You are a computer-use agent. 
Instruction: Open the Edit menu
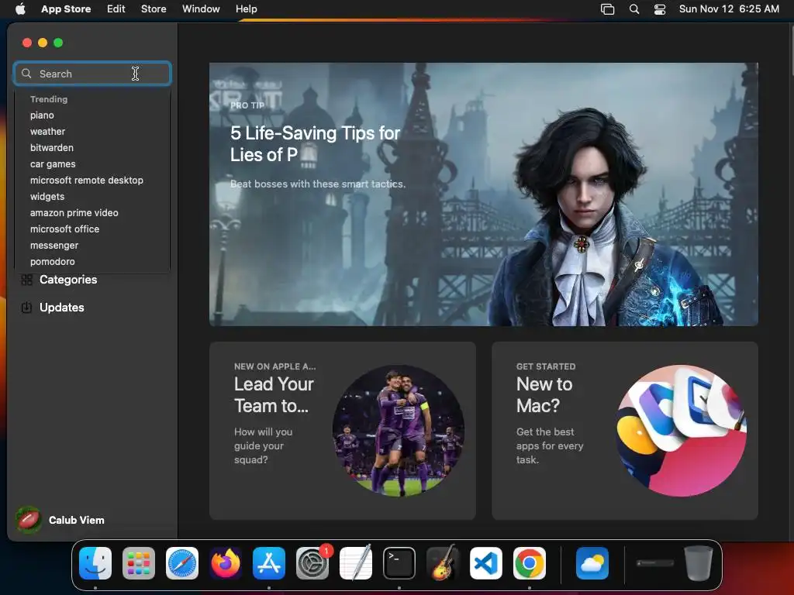point(116,9)
